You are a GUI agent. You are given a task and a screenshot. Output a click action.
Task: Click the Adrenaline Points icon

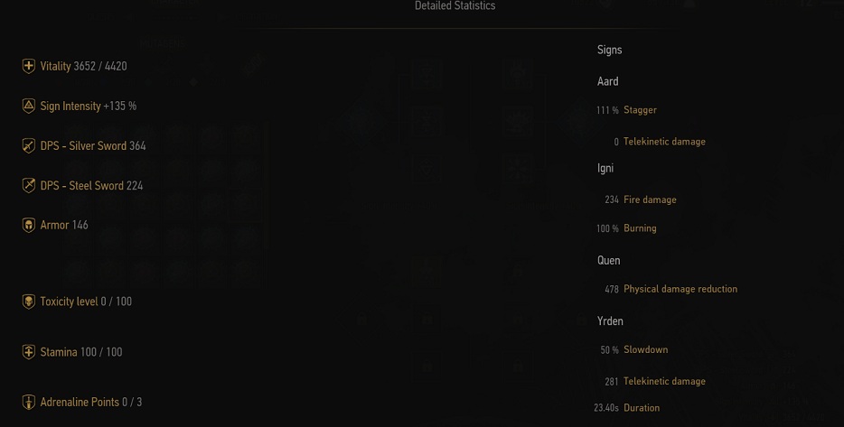pos(29,402)
